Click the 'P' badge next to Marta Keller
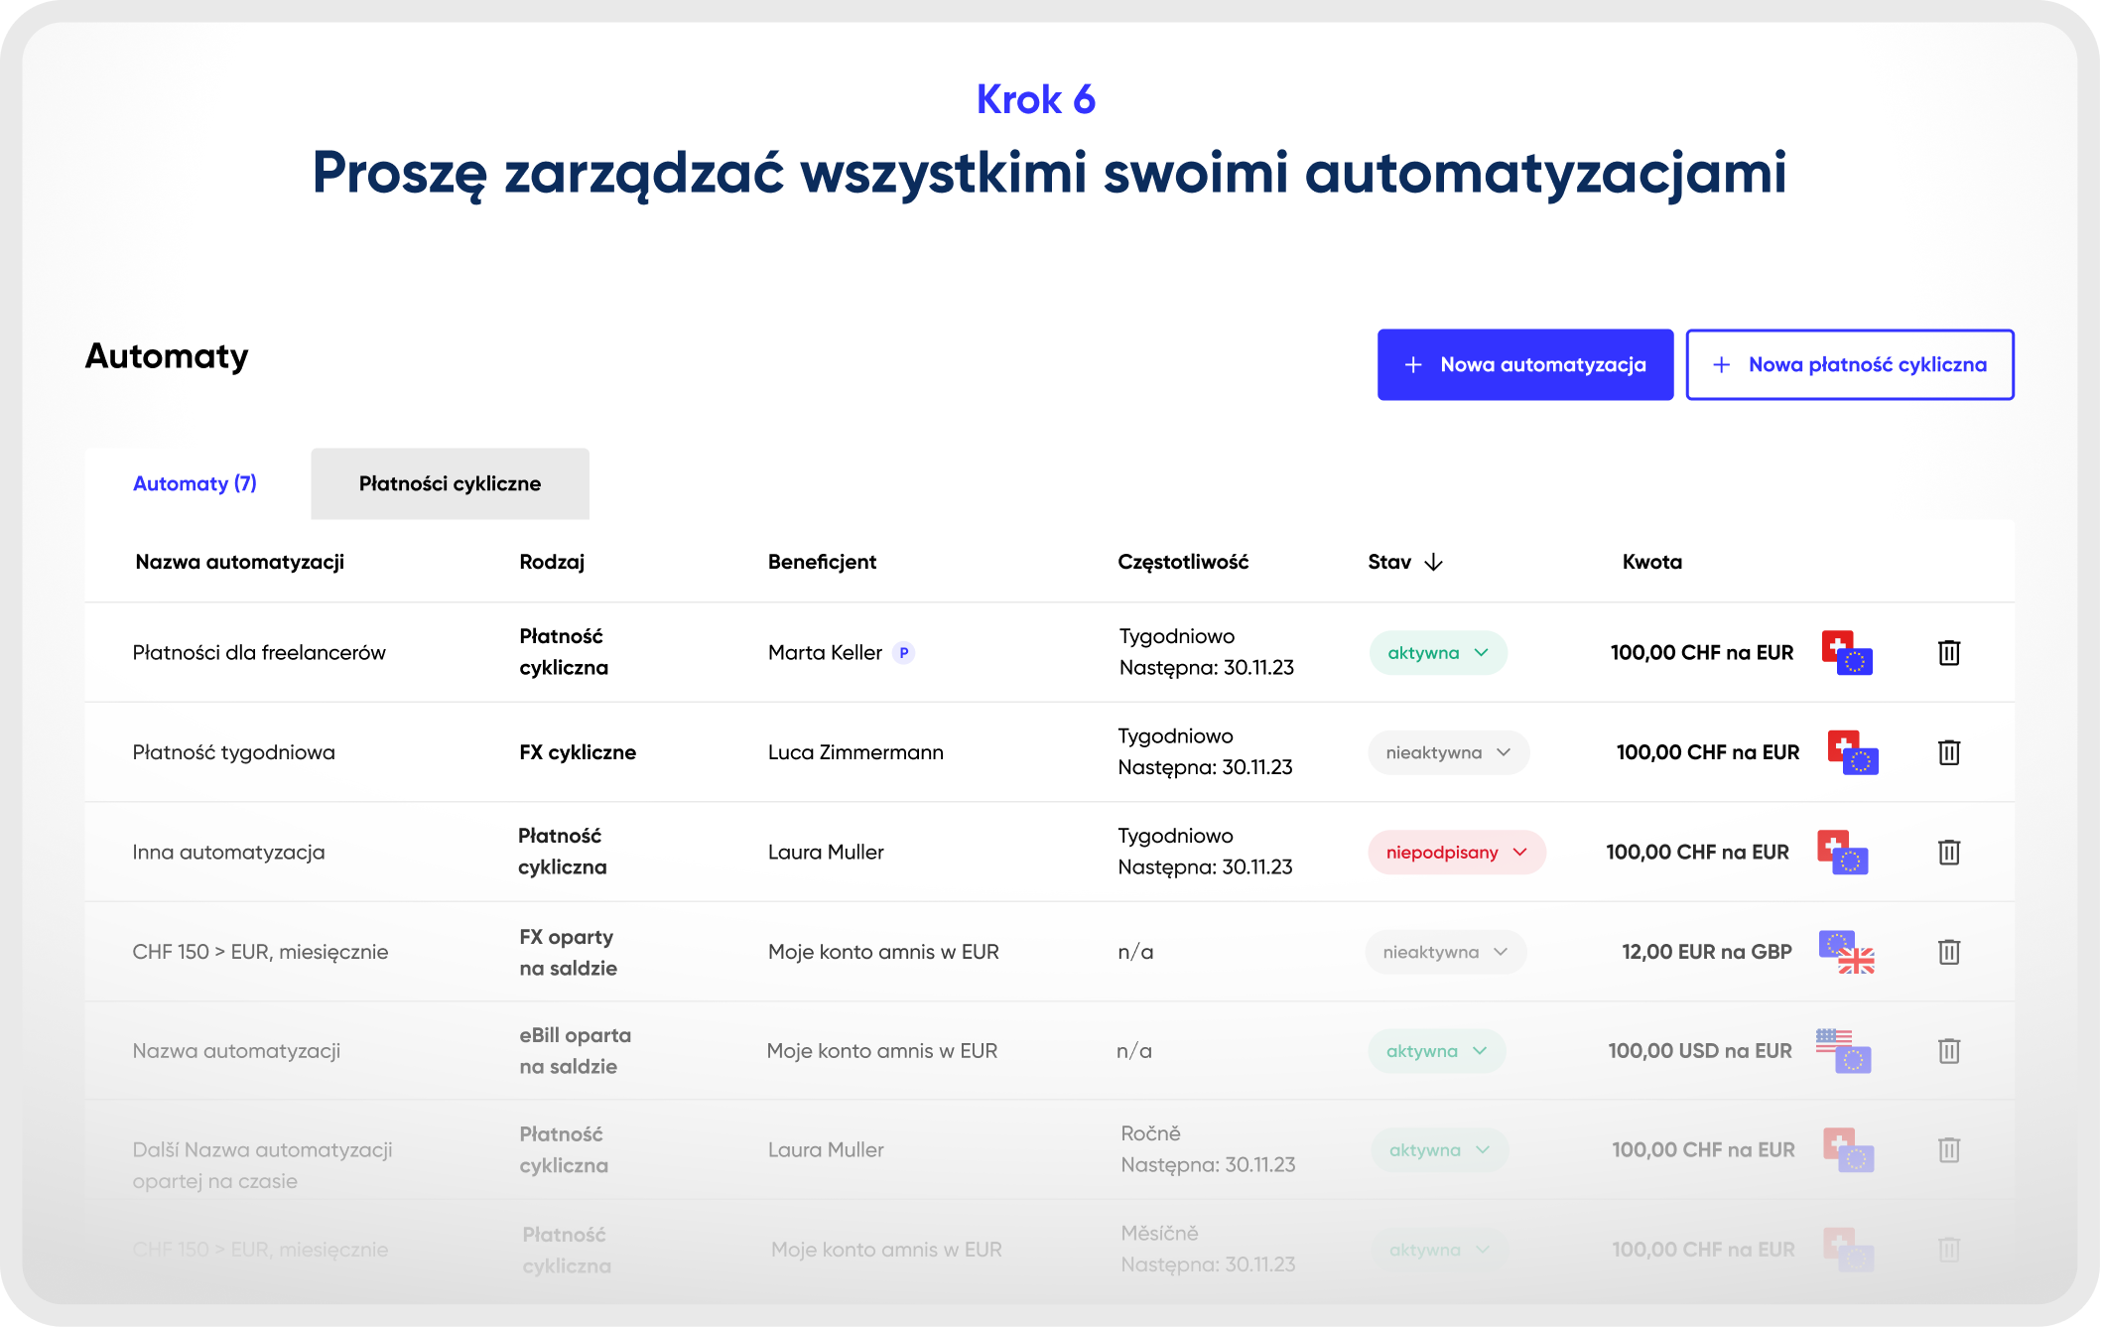2101x1327 pixels. (x=905, y=652)
